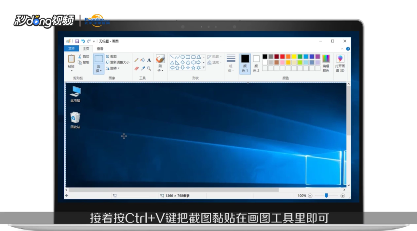Click the 刷子 brush icon
This screenshot has height=231, width=417.
click(x=160, y=59)
